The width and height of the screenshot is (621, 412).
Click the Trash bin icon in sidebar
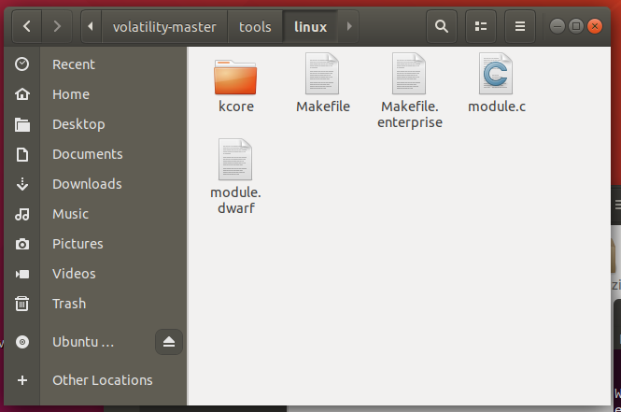tap(22, 304)
